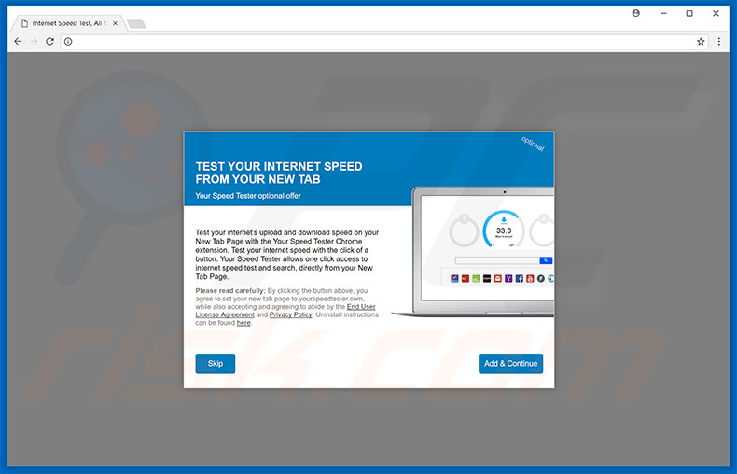Click Add & Continue button

click(510, 364)
